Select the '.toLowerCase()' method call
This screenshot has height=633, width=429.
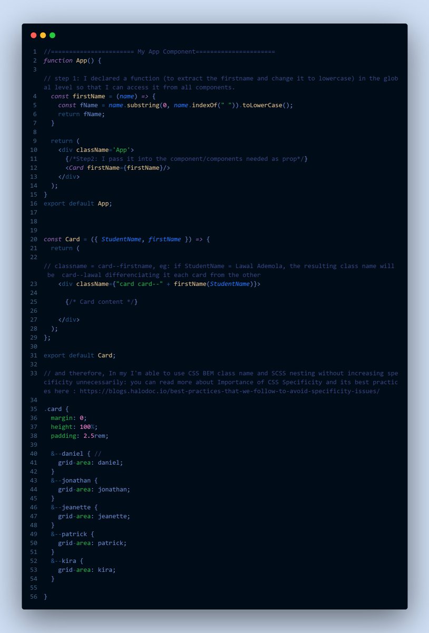[266, 105]
